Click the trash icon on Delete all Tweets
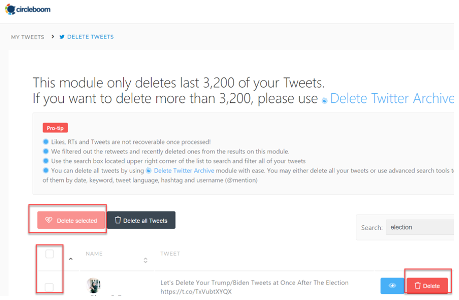 pyautogui.click(x=117, y=220)
